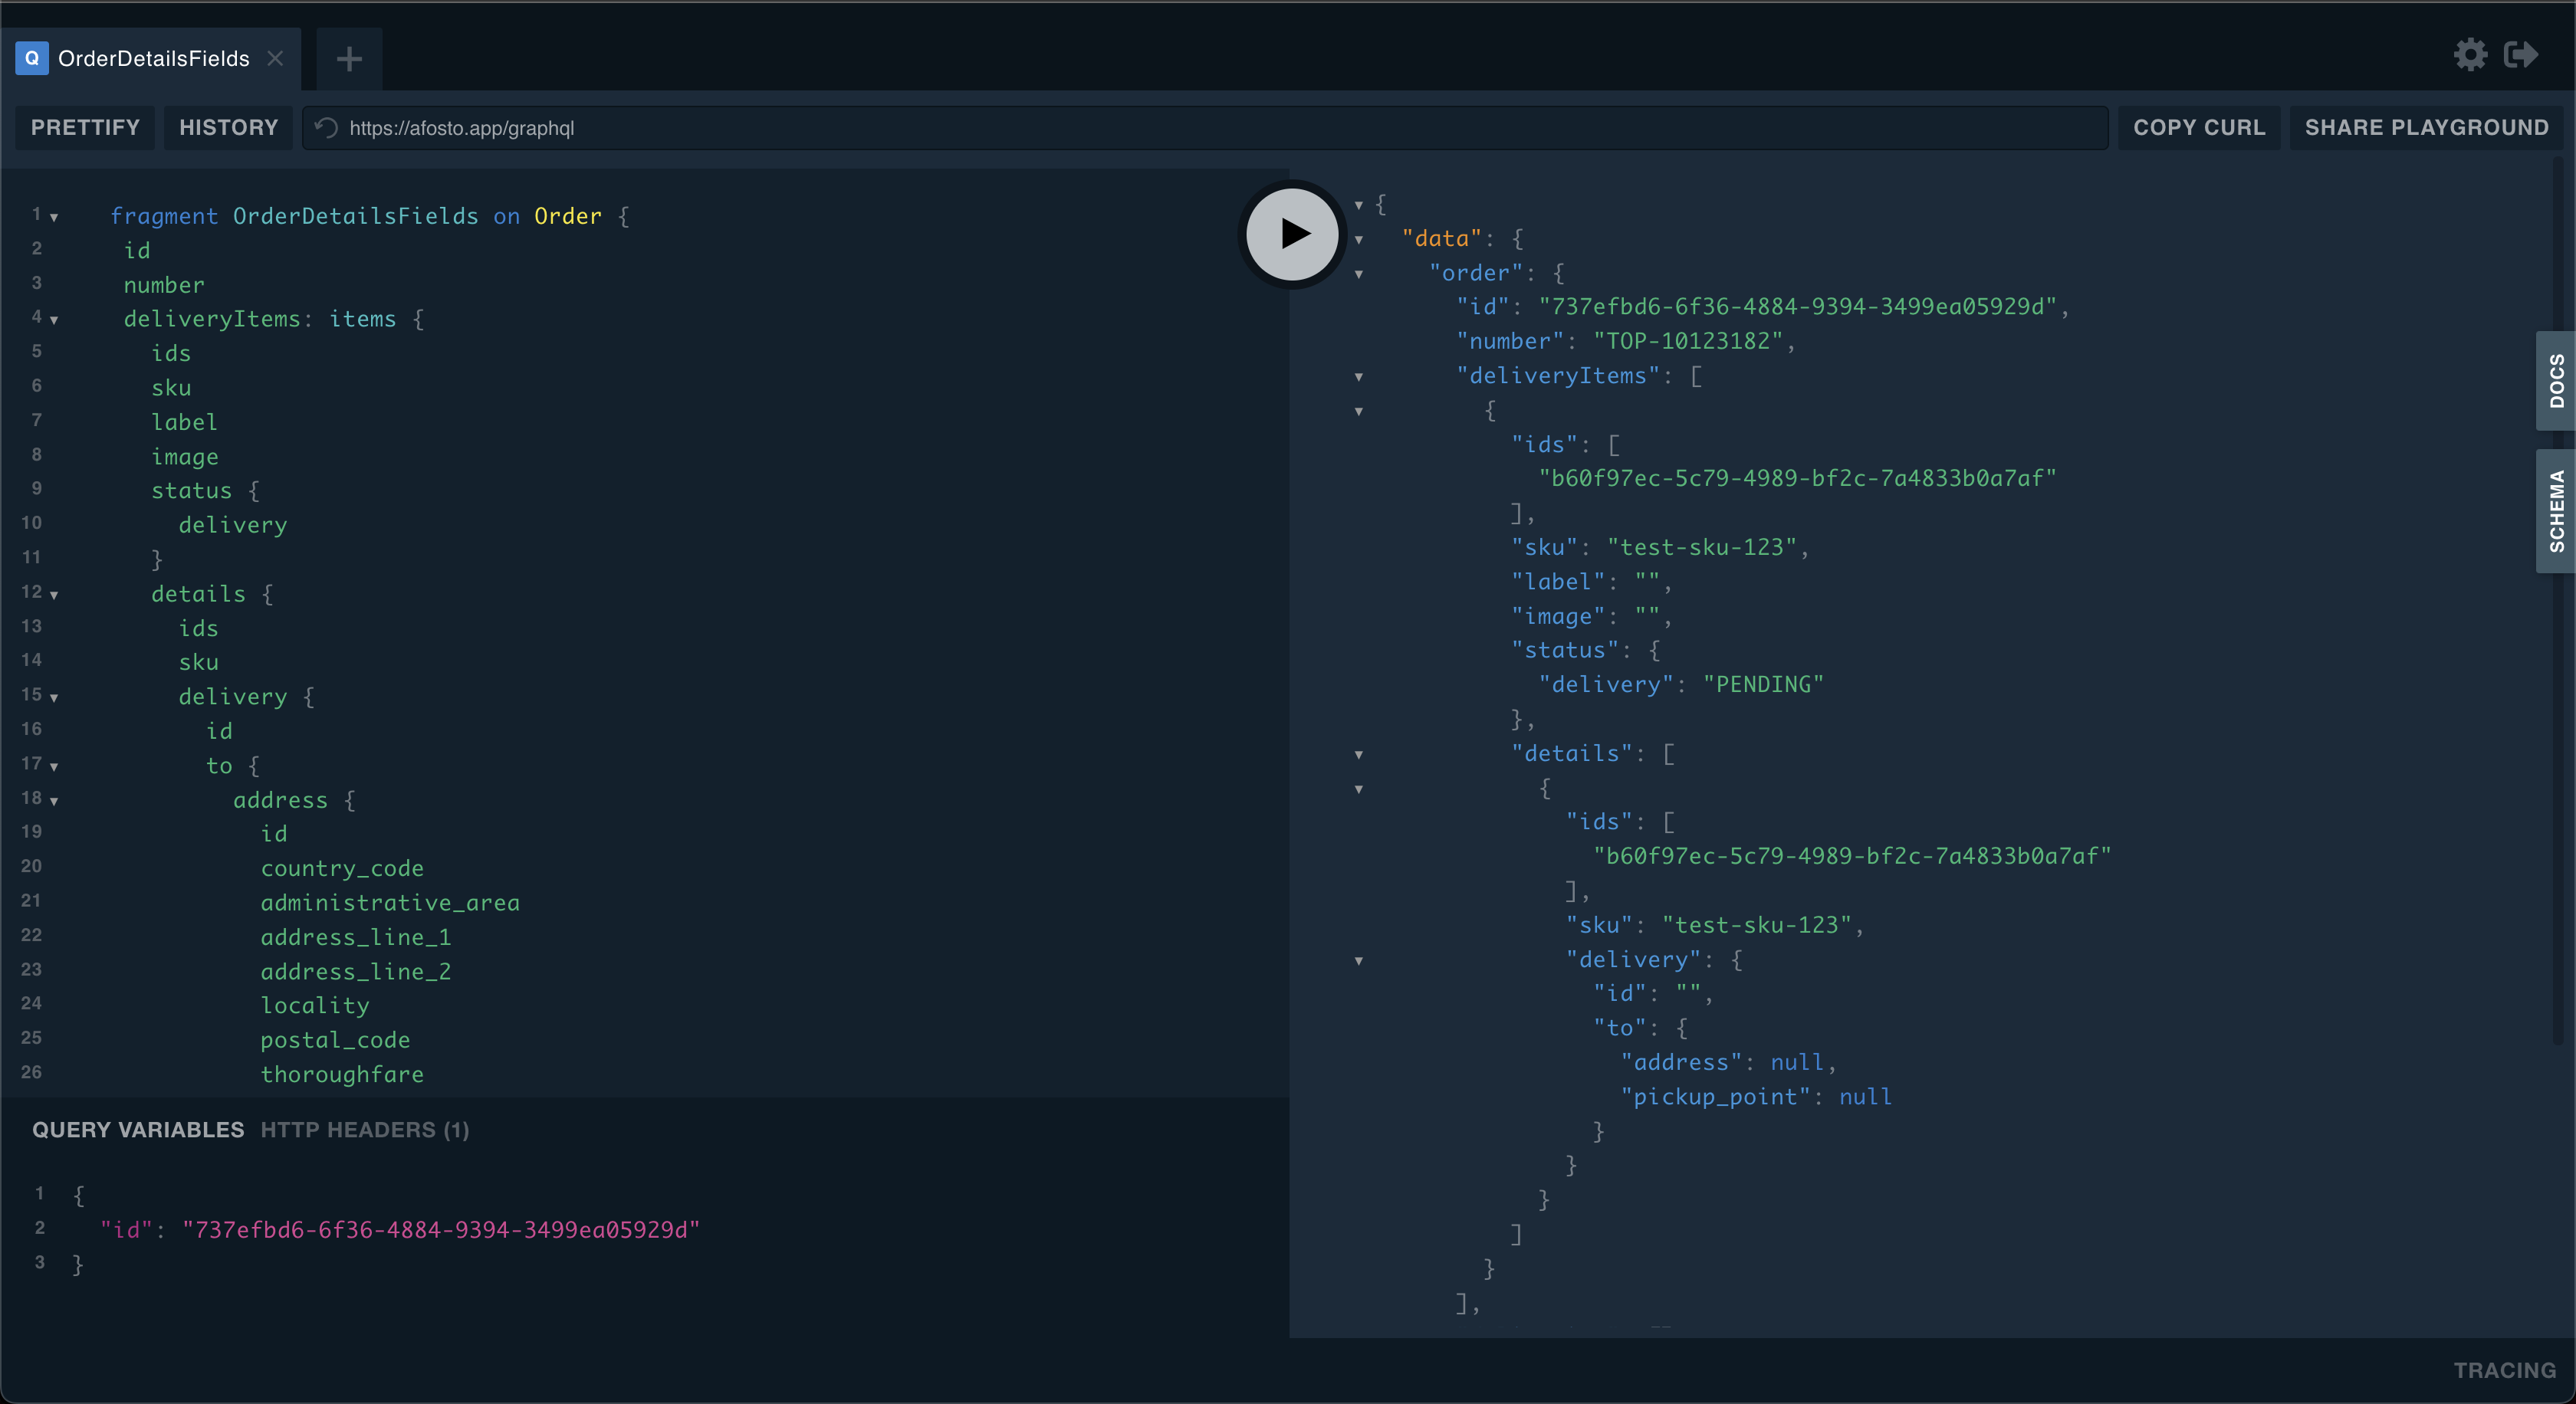Viewport: 2576px width, 1404px height.
Task: Collapse the "data" object in the response
Action: 1359,240
